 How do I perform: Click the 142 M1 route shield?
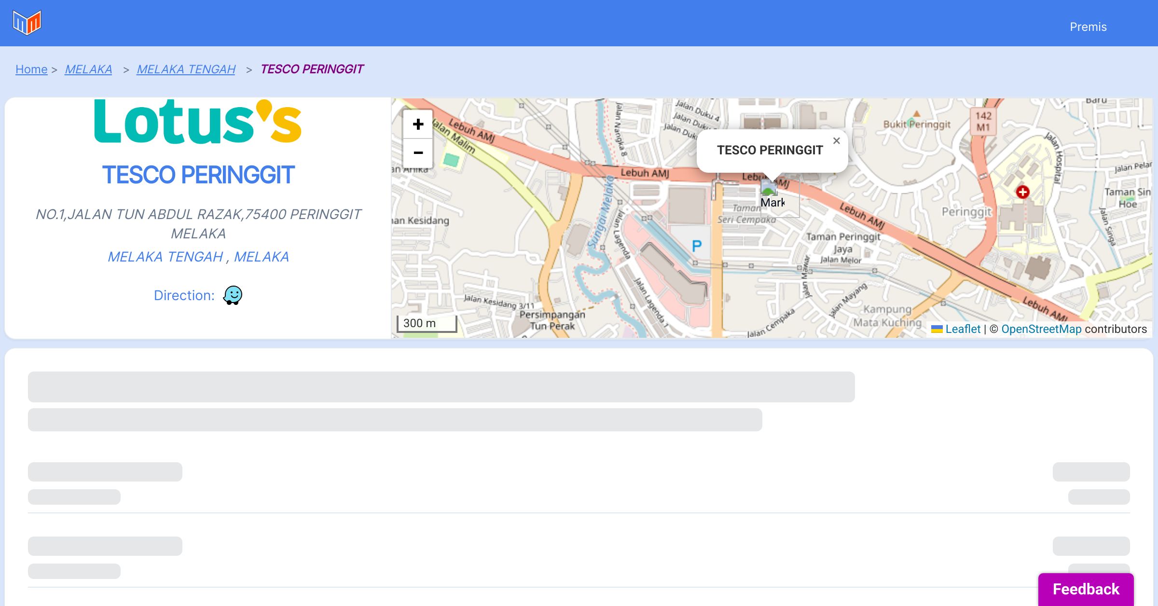(x=983, y=122)
